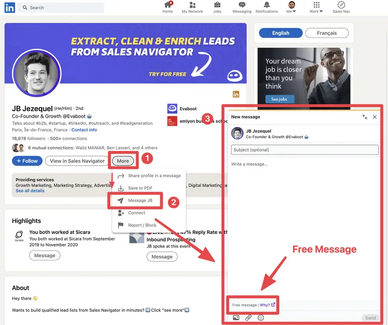Open JB's Contact info
The height and width of the screenshot is (325, 388).
click(84, 129)
